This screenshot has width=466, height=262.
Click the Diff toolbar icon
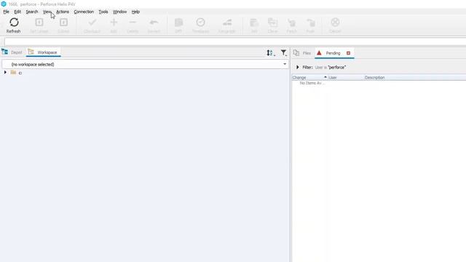pyautogui.click(x=178, y=23)
